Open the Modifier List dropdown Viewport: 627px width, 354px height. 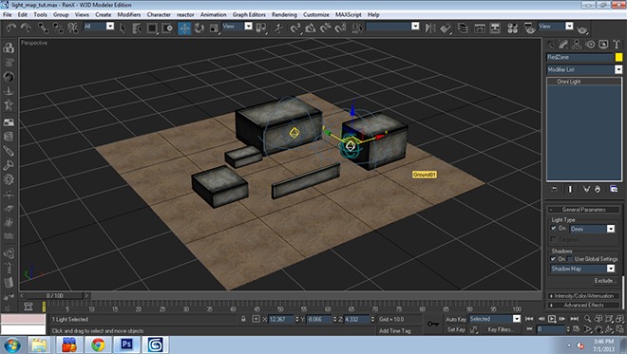pos(584,69)
